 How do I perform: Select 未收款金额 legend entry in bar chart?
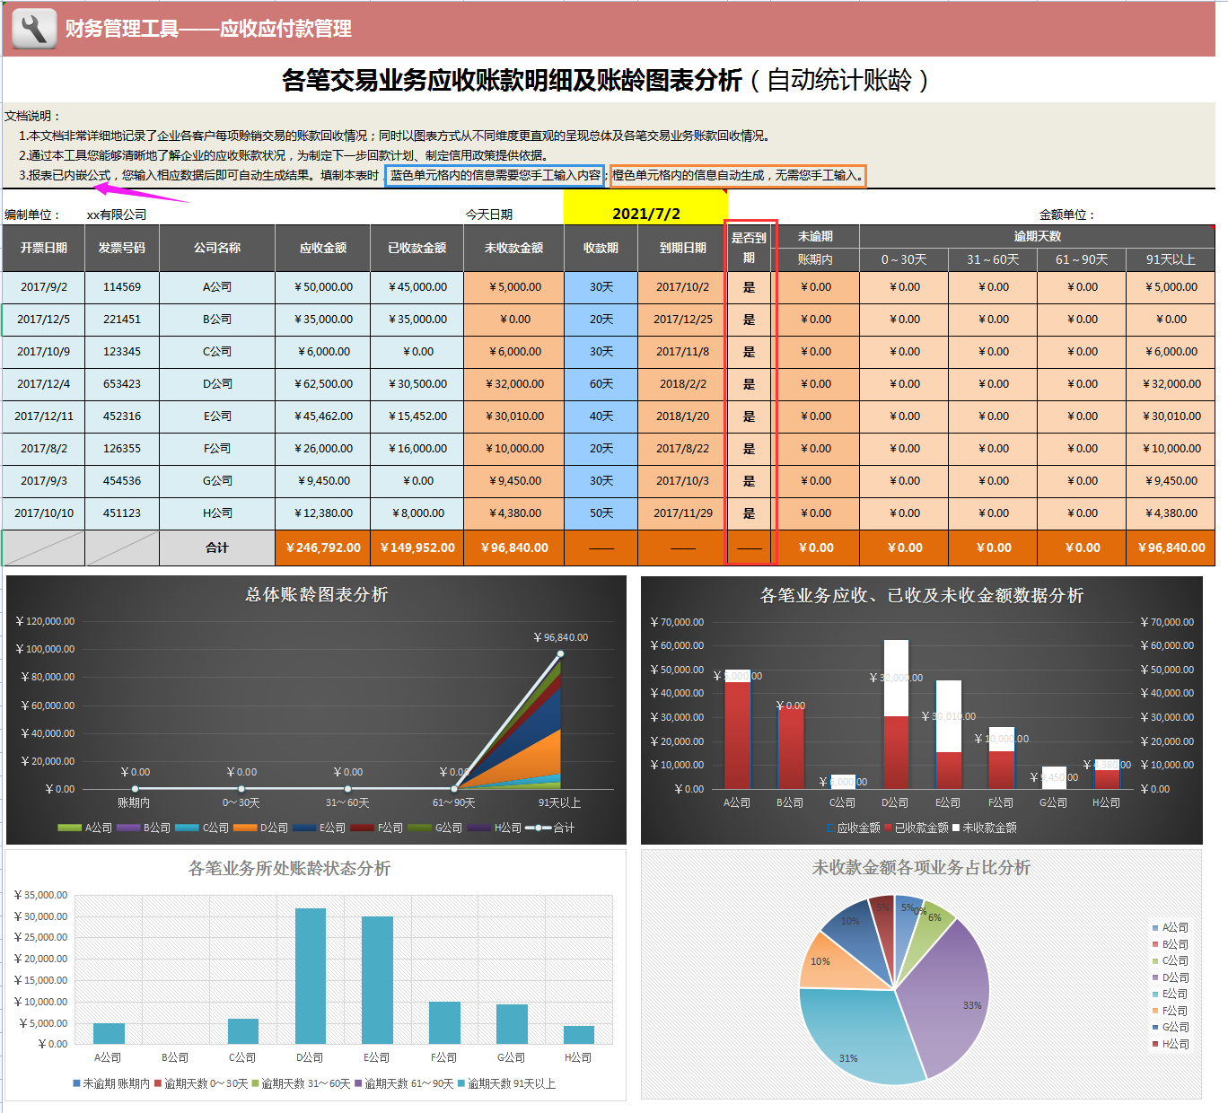(x=984, y=828)
